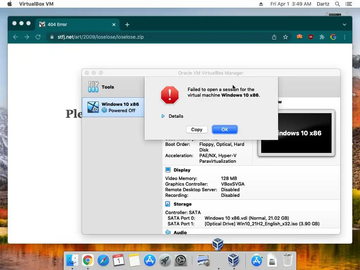Go back in Chrome browser
Viewport: 360px width, 270px height.
(15, 37)
